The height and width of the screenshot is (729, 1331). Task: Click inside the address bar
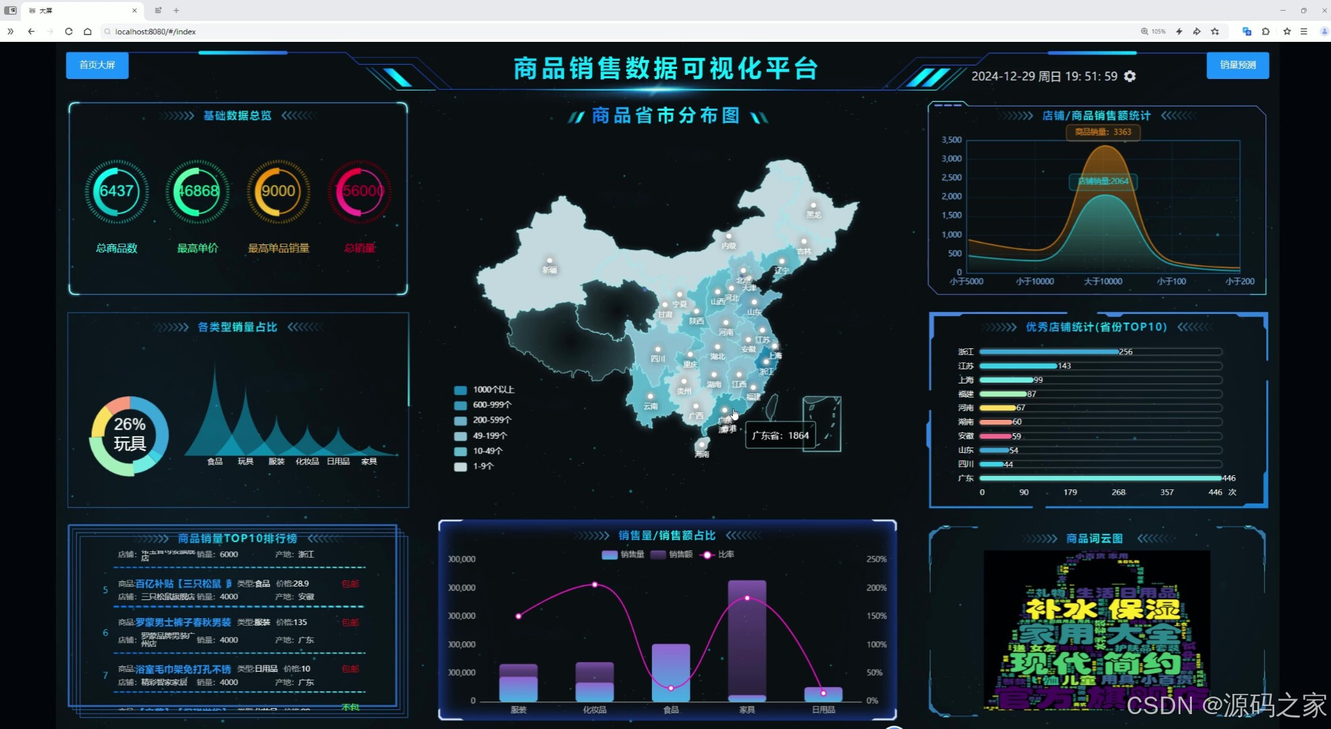[x=270, y=31]
